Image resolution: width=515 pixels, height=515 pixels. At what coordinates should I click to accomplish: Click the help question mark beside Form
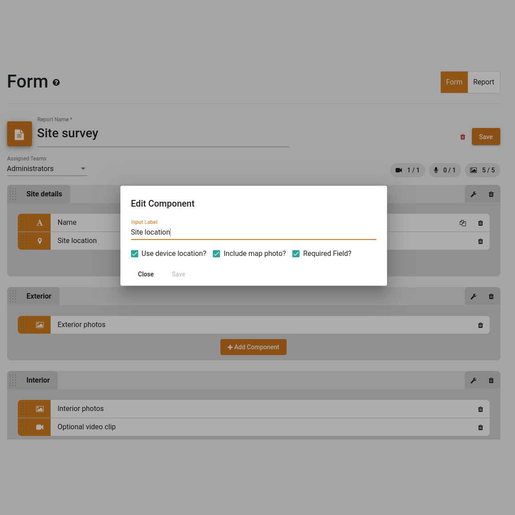pos(56,83)
